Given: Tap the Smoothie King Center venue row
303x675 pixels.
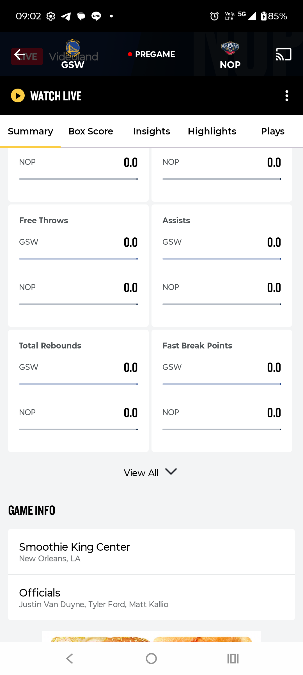Looking at the screenshot, I should pyautogui.click(x=151, y=552).
